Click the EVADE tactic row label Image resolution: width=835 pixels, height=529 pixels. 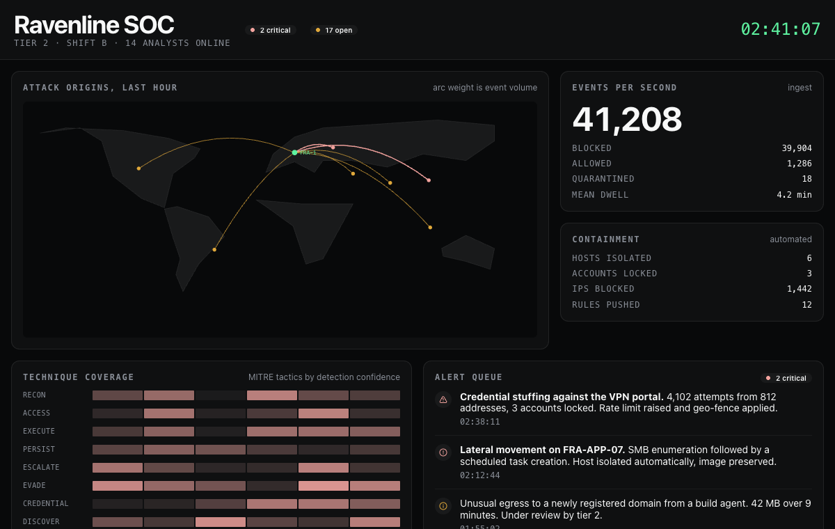[x=35, y=486]
